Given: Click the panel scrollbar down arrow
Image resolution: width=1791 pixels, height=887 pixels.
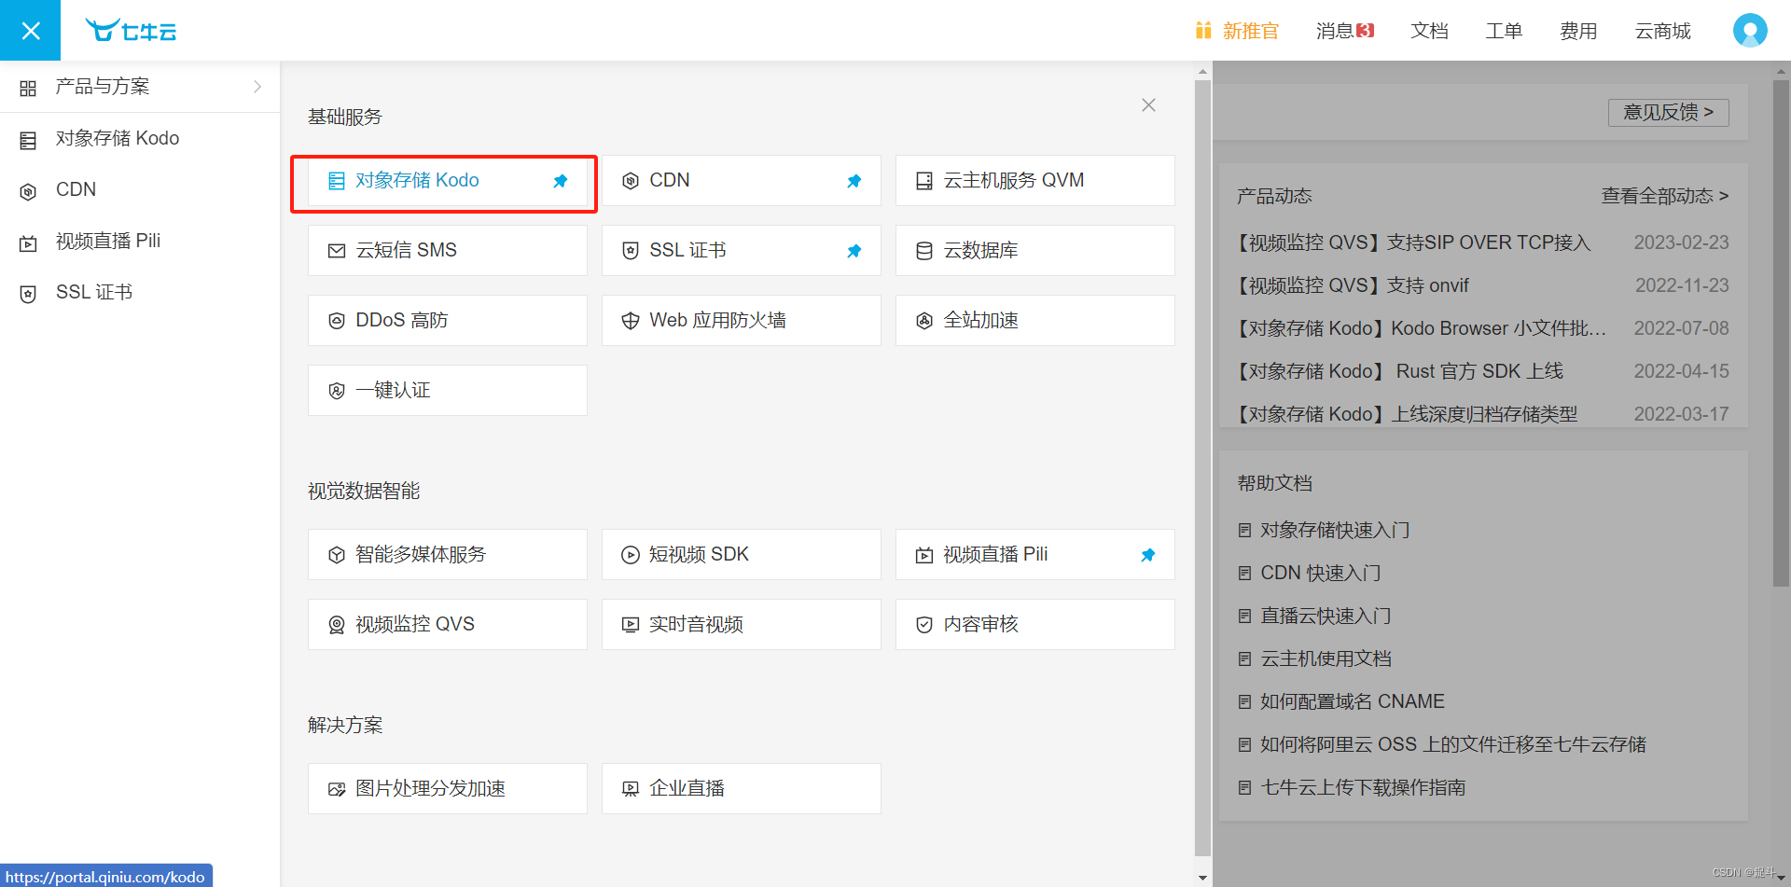Looking at the screenshot, I should 1202,878.
